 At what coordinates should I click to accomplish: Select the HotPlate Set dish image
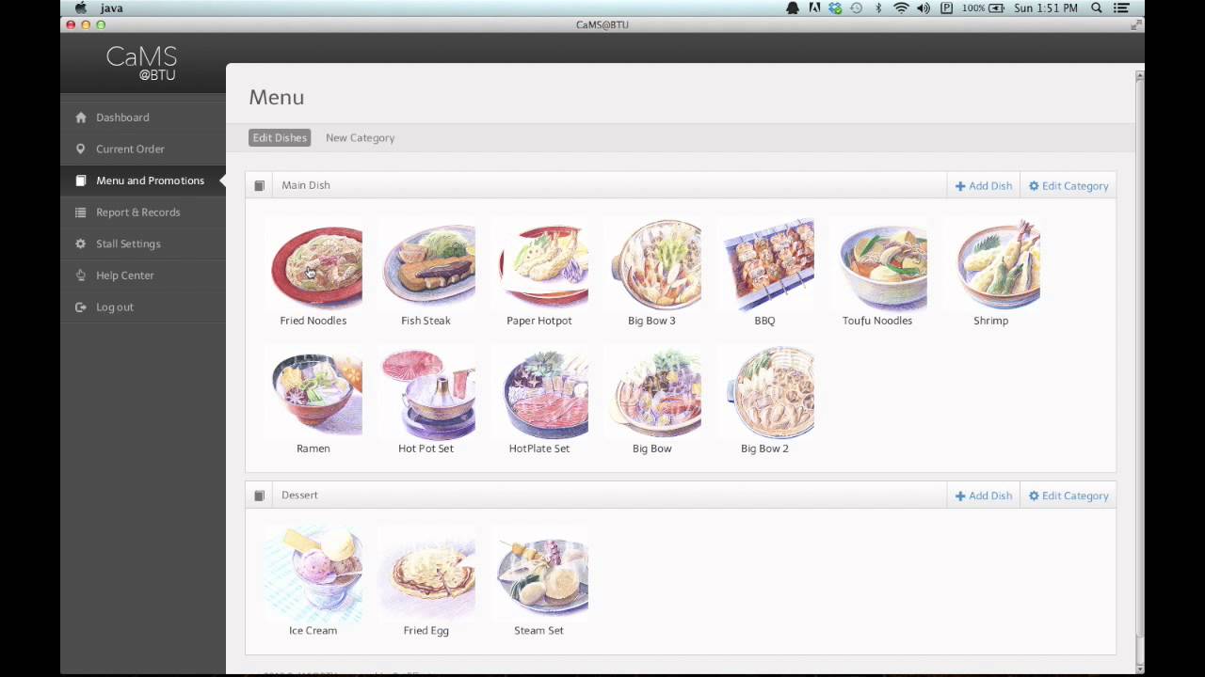tap(539, 393)
